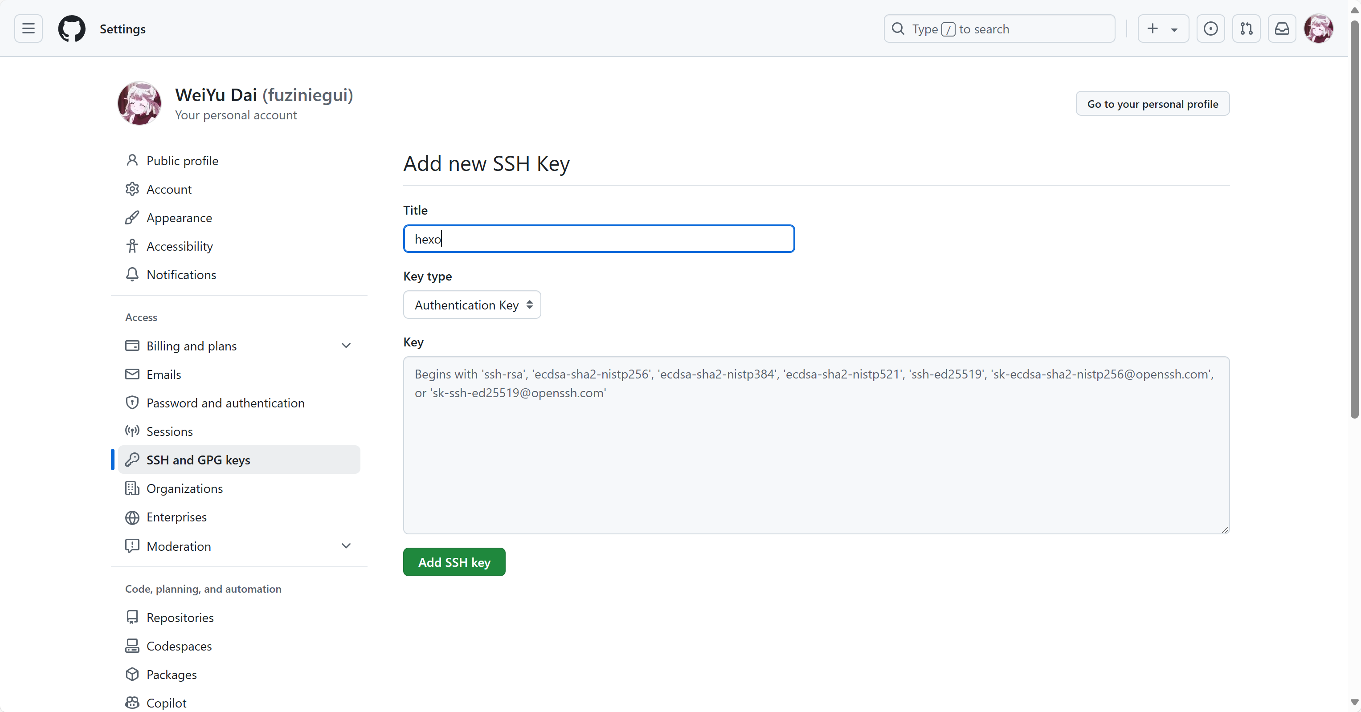Select the Copilot sidebar item
The height and width of the screenshot is (712, 1361).
pos(166,703)
